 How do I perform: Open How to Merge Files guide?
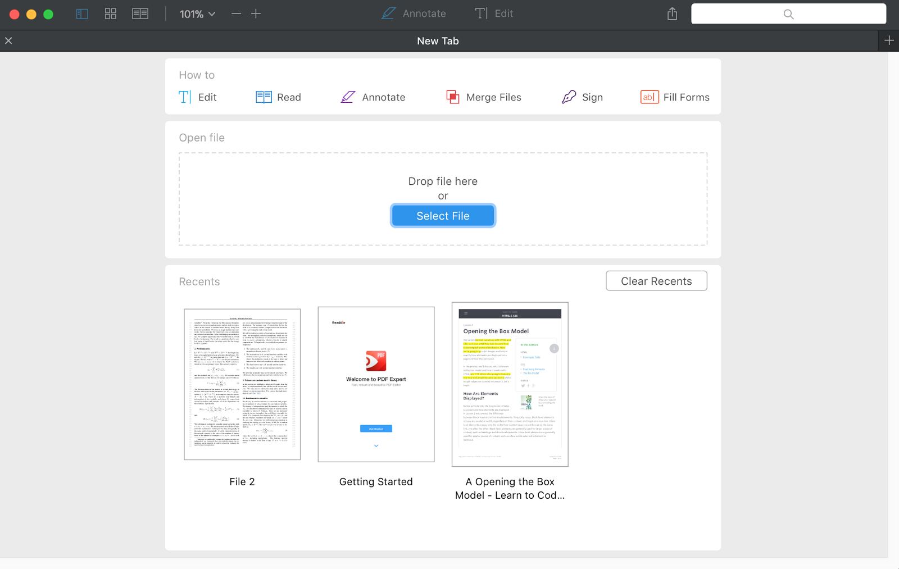484,97
